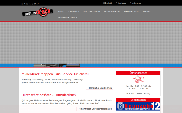Open the instagram link
182x113 pixels.
[136, 3]
